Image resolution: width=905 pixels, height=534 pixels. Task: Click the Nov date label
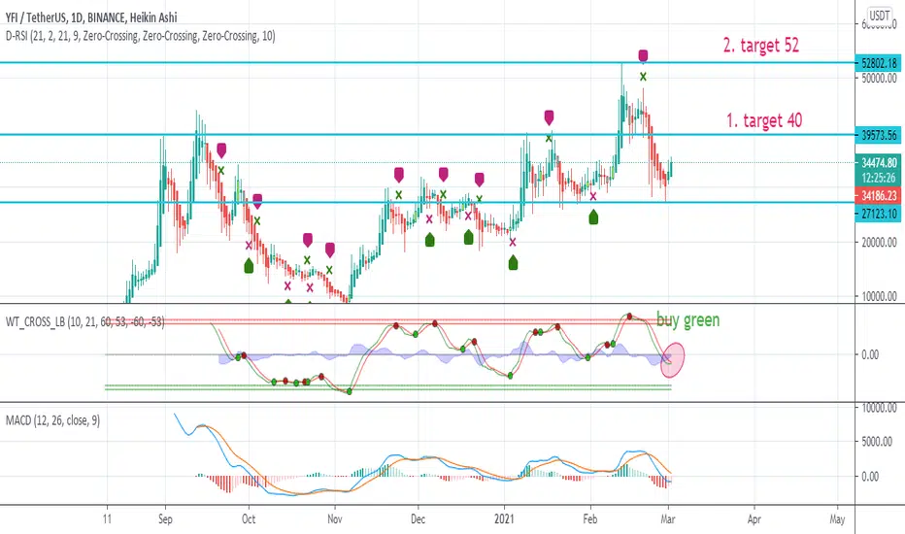click(335, 519)
